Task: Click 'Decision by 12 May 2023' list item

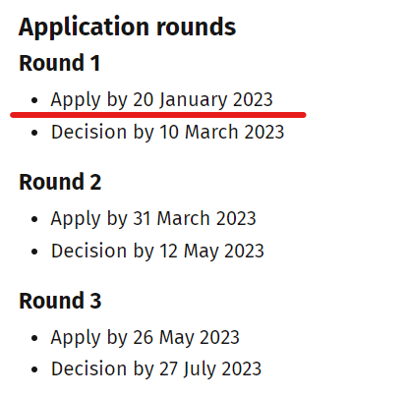Action: 157,252
